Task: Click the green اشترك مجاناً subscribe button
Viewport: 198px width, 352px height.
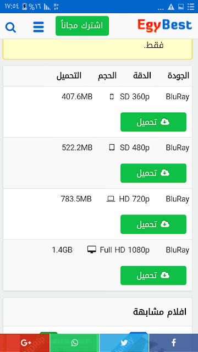Action: [x=82, y=26]
